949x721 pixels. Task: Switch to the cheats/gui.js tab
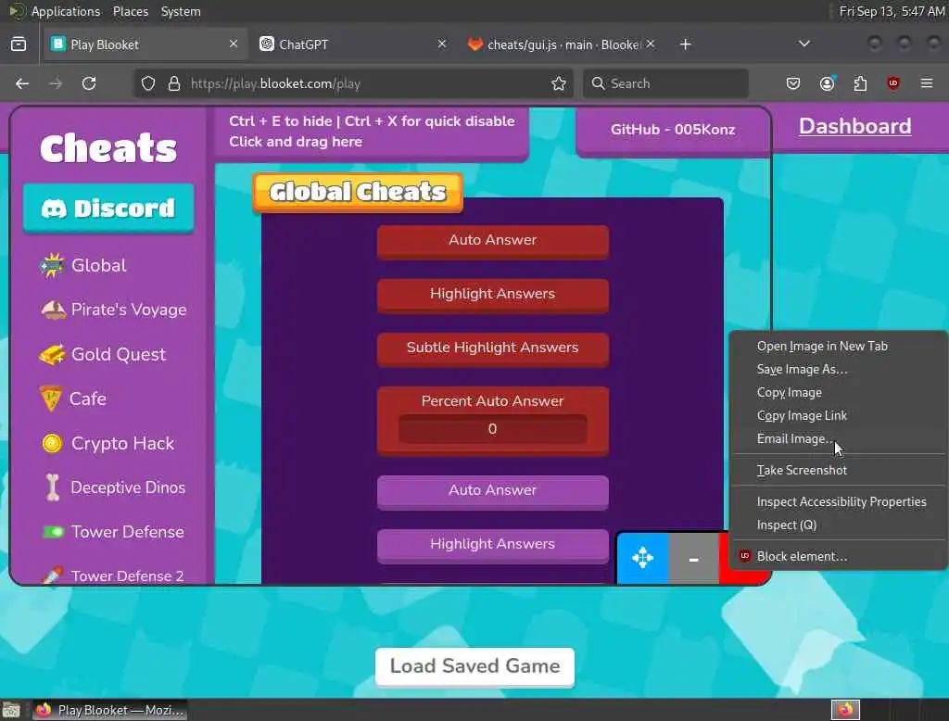[x=561, y=44]
